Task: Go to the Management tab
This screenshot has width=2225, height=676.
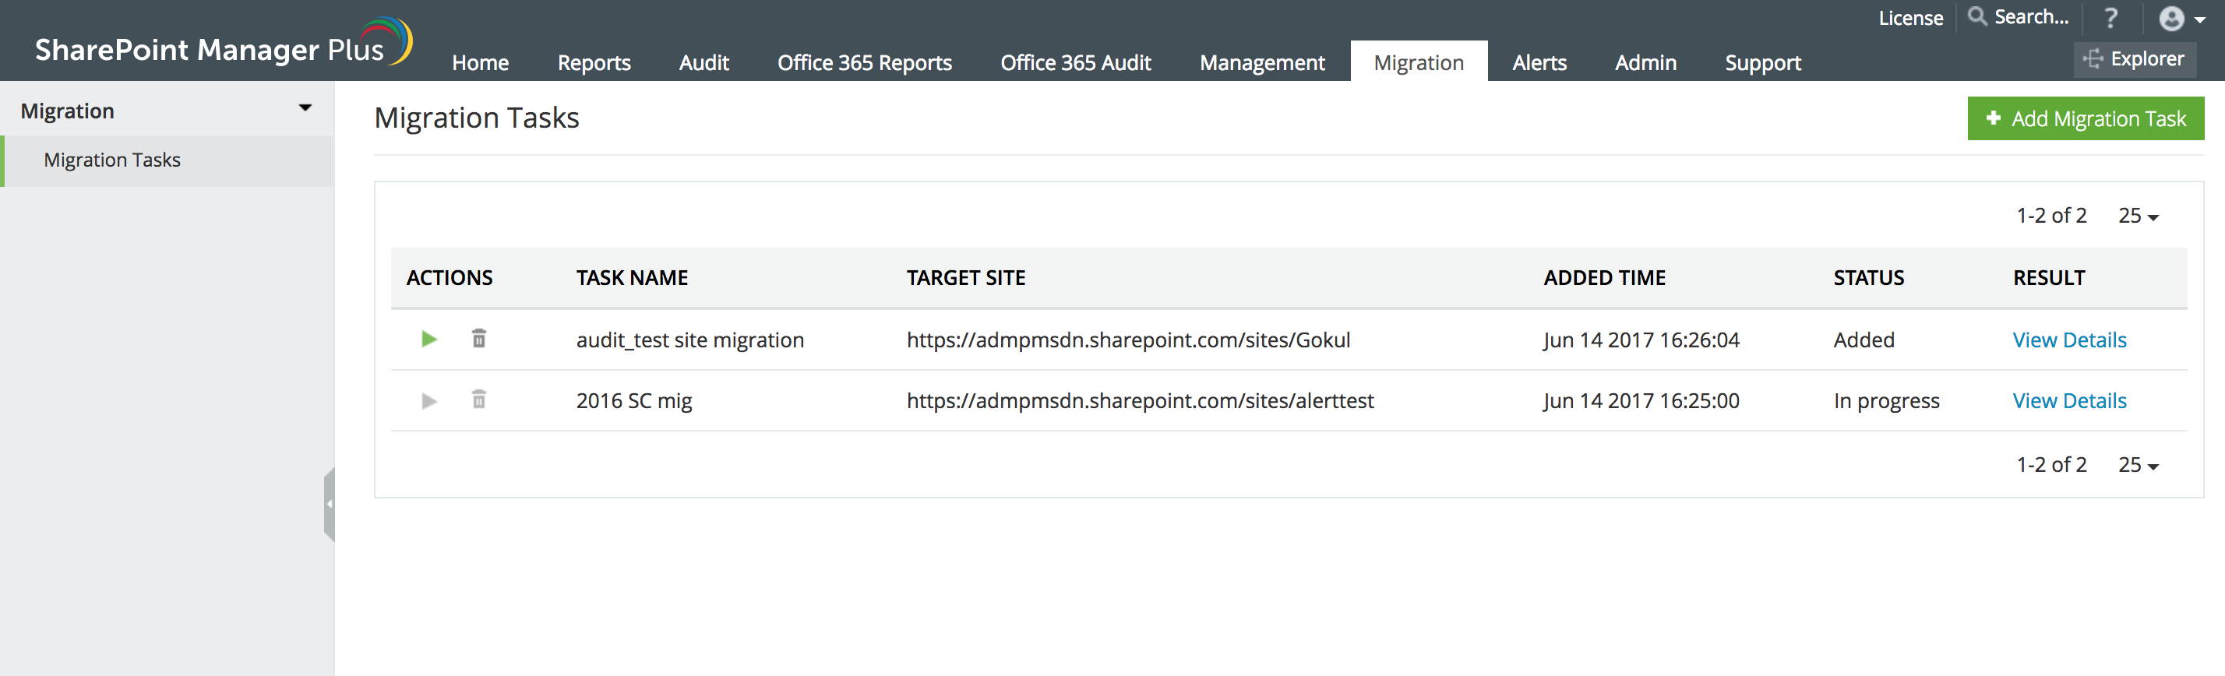Action: [x=1261, y=63]
